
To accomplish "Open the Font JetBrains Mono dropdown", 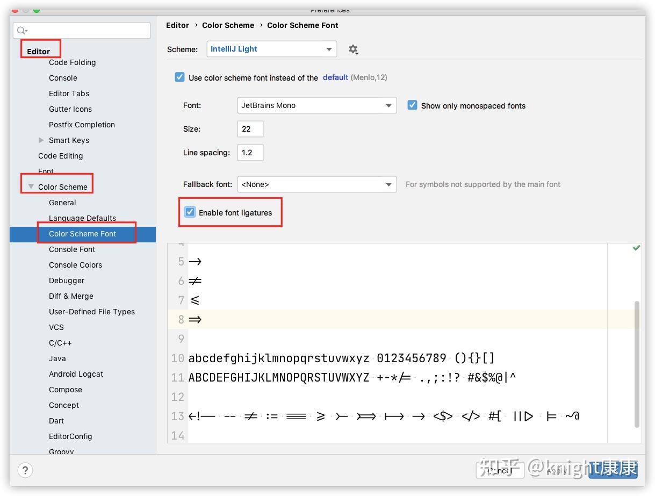I will pos(316,105).
